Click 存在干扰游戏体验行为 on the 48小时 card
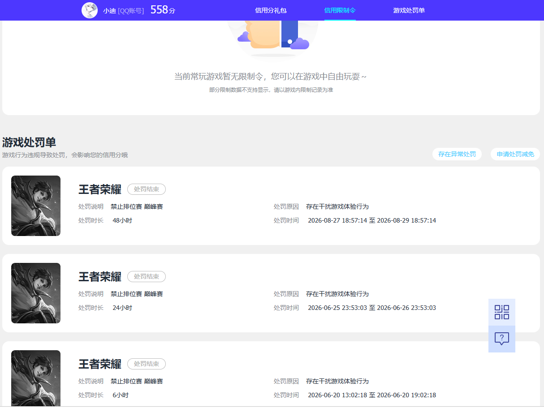This screenshot has width=544, height=408. click(337, 207)
